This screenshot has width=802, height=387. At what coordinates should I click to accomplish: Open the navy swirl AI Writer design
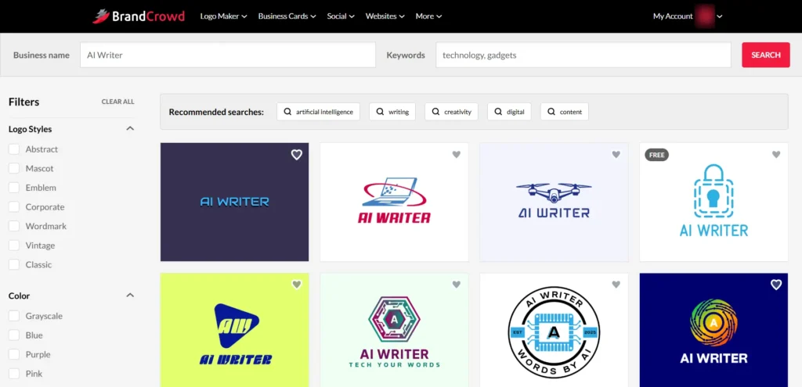tap(713, 330)
